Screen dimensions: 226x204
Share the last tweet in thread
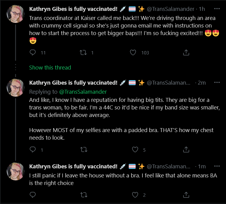coord(186,195)
